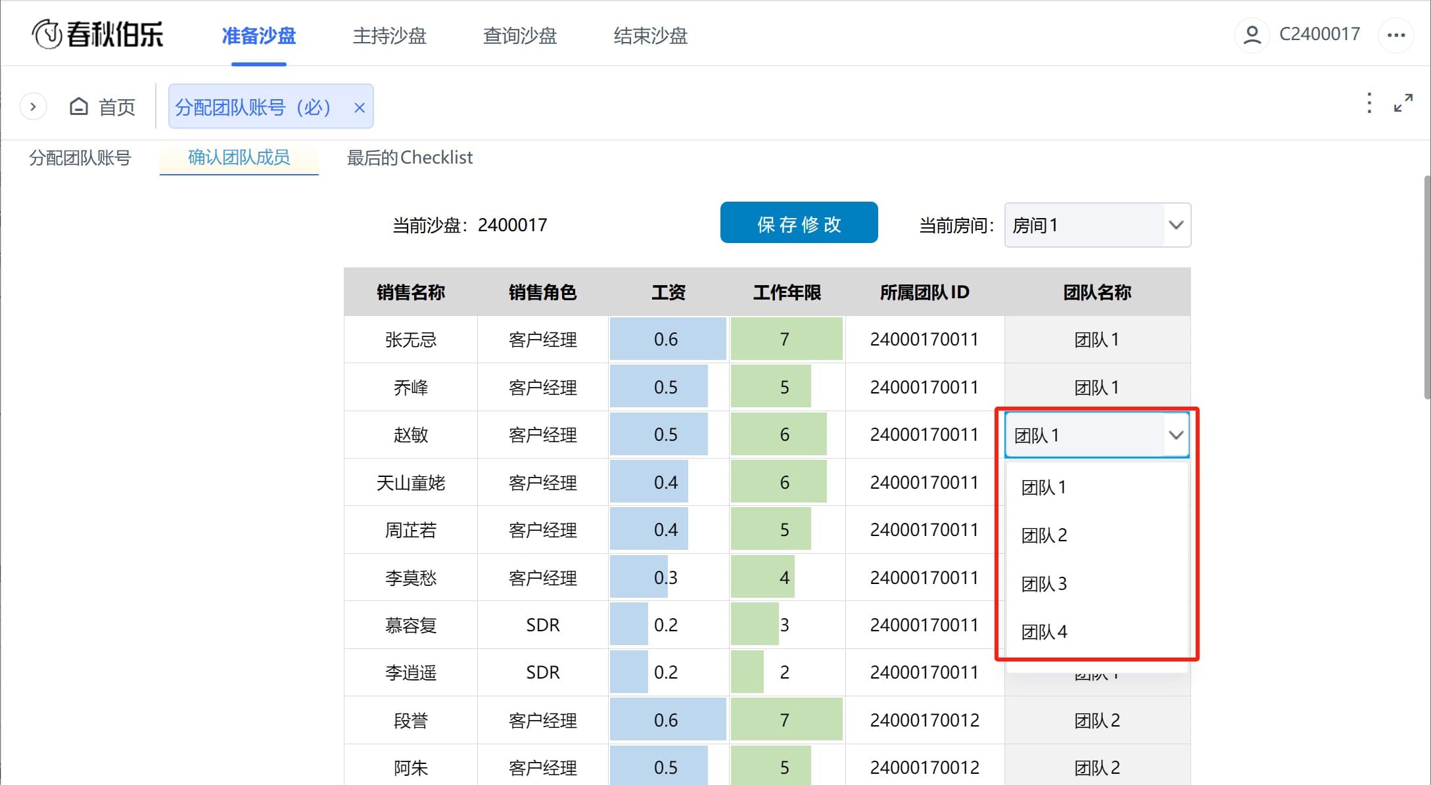Image resolution: width=1431 pixels, height=785 pixels.
Task: Switch to 主持沙盘 menu
Action: pyautogui.click(x=390, y=35)
